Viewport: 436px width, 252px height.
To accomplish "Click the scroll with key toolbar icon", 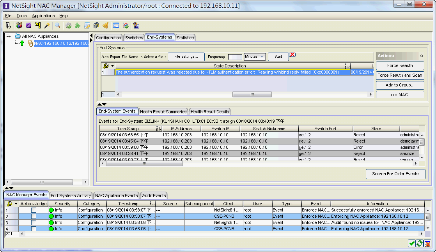I will click(x=87, y=26).
